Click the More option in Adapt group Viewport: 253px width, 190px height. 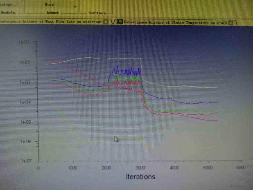[49, 5]
